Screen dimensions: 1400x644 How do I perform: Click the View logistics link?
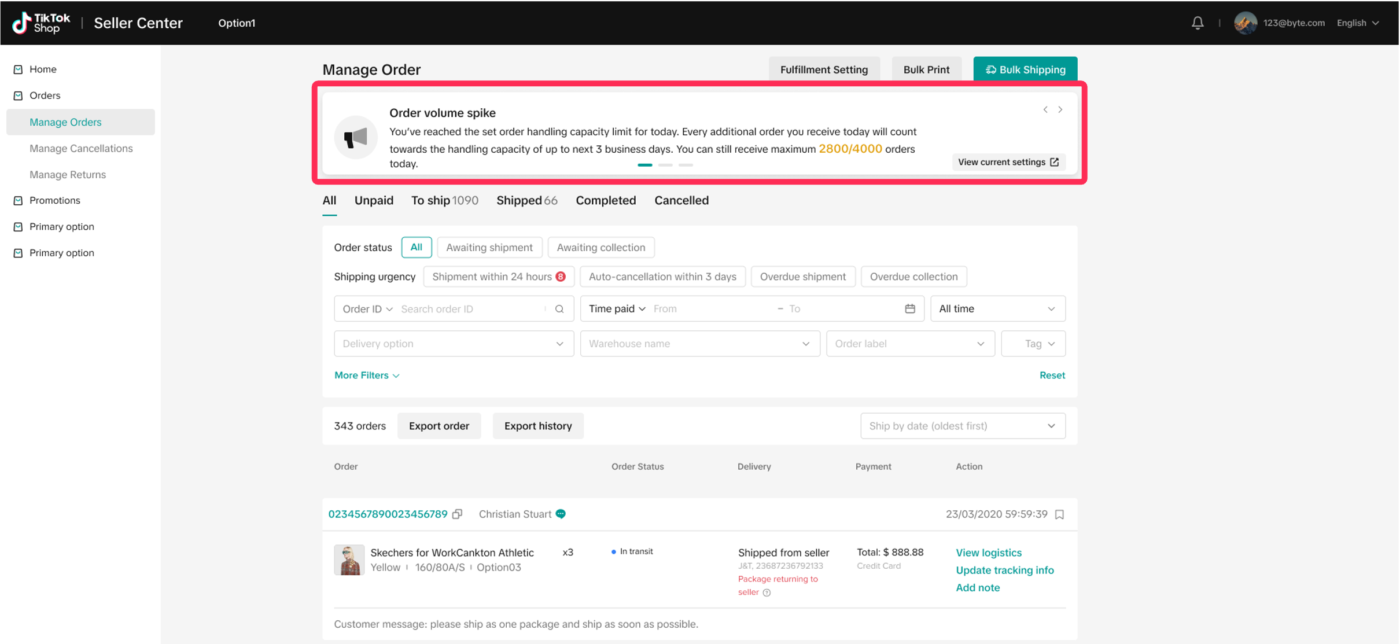[x=988, y=553]
